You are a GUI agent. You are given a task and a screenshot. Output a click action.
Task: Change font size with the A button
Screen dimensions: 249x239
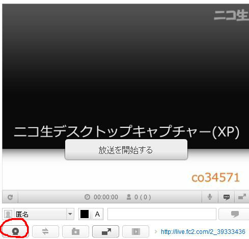point(97,214)
